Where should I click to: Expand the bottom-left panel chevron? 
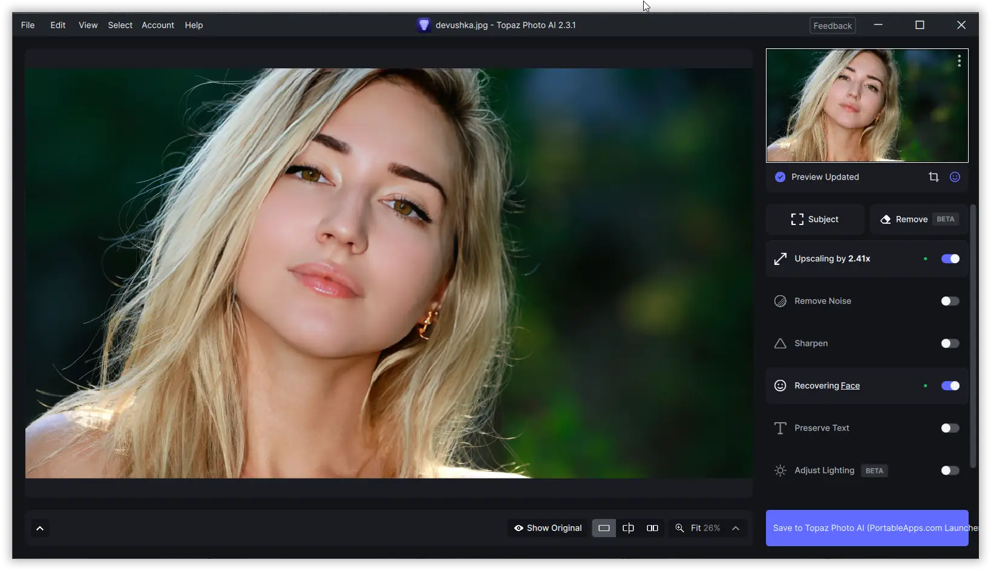pos(39,527)
